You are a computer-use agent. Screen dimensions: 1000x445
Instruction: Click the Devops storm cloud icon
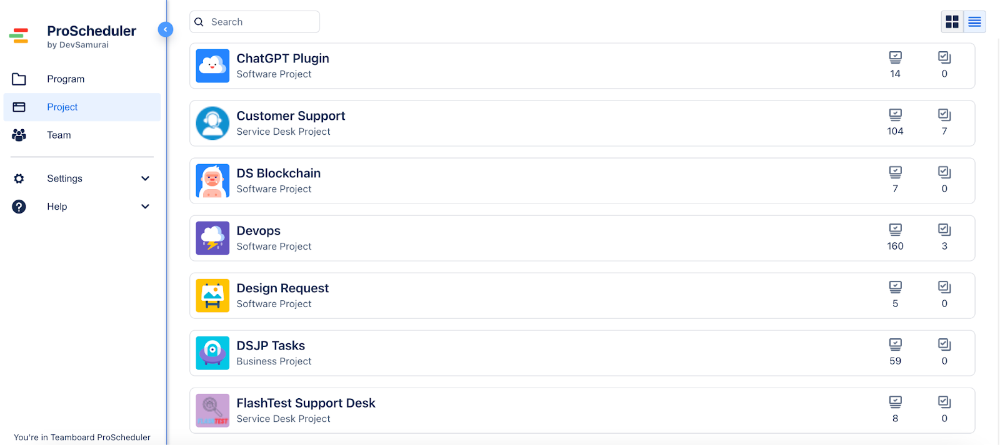212,238
